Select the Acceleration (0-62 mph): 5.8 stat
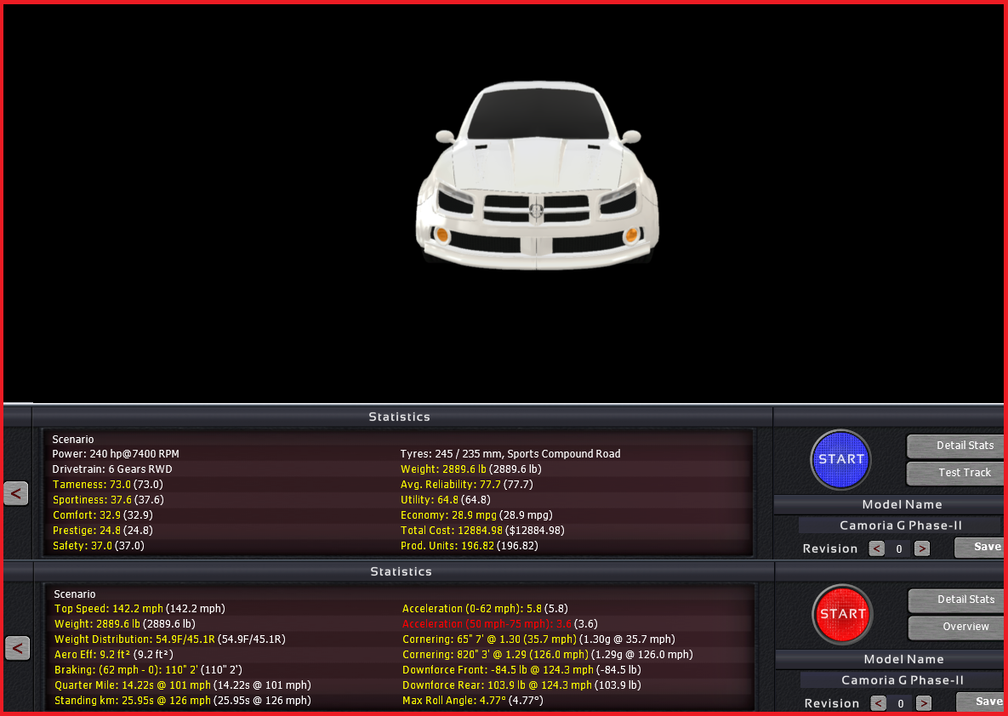The width and height of the screenshot is (1008, 716). [x=485, y=609]
